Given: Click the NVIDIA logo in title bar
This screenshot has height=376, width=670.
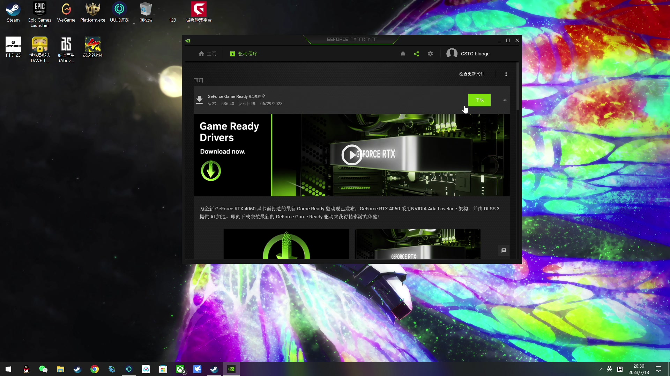Looking at the screenshot, I should (x=188, y=41).
